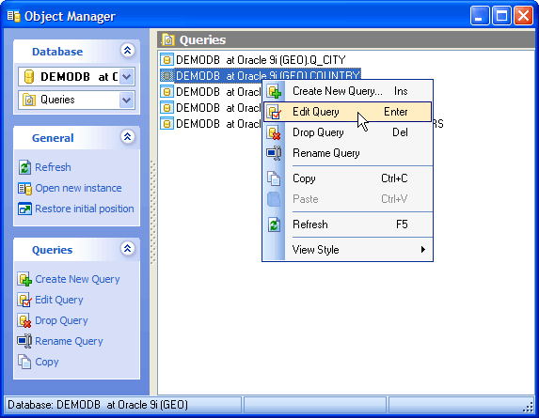539x418 pixels.
Task: Choose Refresh from context menu
Action: (347, 224)
